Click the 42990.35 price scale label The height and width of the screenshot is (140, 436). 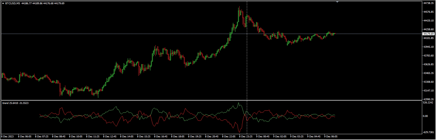pyautogui.click(x=428, y=99)
